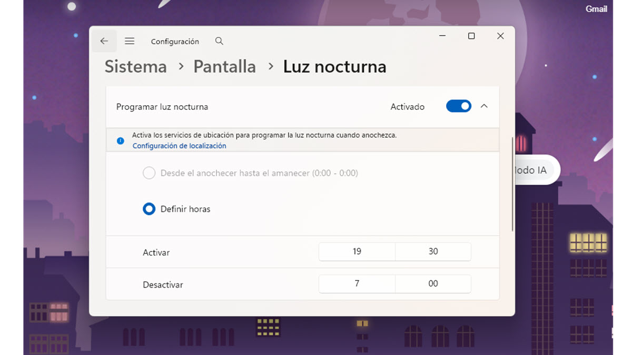Disable the Programar luz nocturna toggle

[x=458, y=106]
